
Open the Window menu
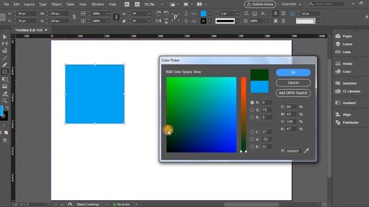point(97,4)
